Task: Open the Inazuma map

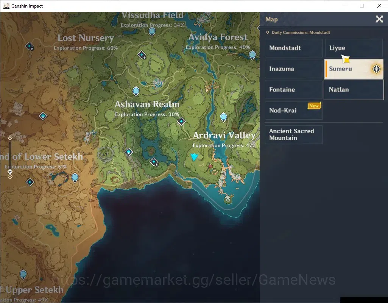Action: point(294,69)
